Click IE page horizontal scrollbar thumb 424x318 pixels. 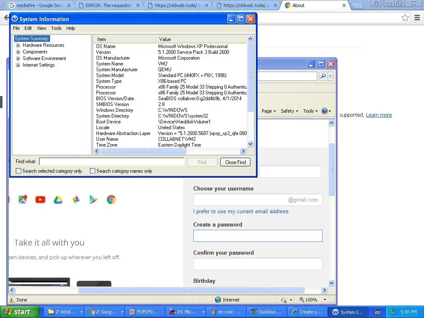[191, 290]
